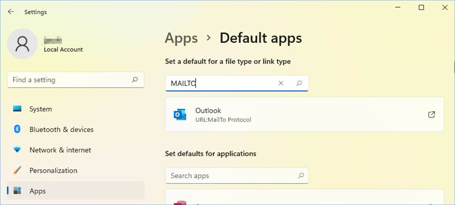Select Personalization in the sidebar

[53, 170]
